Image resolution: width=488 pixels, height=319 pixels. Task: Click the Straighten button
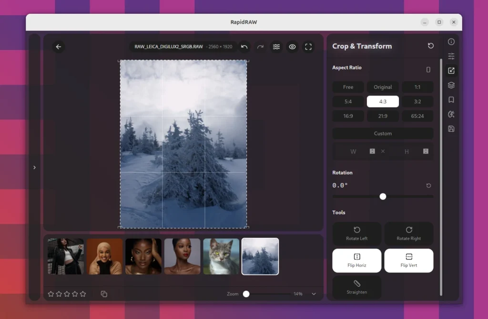click(x=356, y=287)
